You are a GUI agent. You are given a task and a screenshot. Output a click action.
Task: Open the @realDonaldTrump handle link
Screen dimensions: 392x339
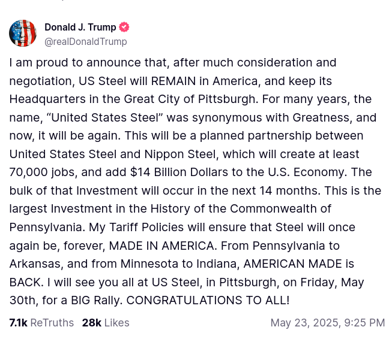85,41
